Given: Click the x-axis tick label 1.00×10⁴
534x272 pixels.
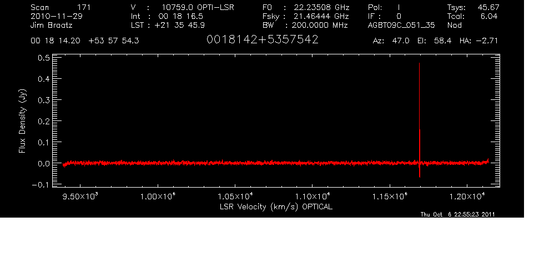Looking at the screenshot, I should 157,197.
